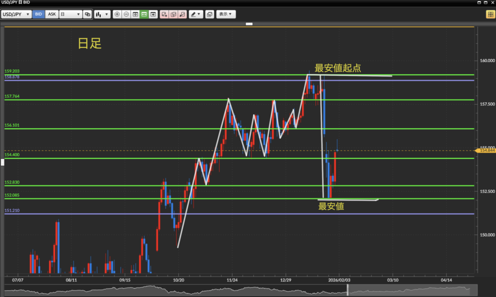The width and height of the screenshot is (496, 297).
Task: Open the 日 timeframe dropdown
Action: 70,15
